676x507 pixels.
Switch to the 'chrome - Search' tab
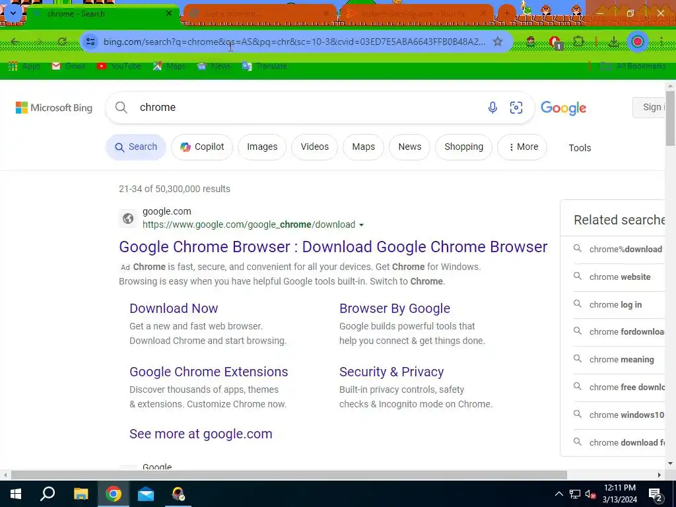tap(103, 14)
